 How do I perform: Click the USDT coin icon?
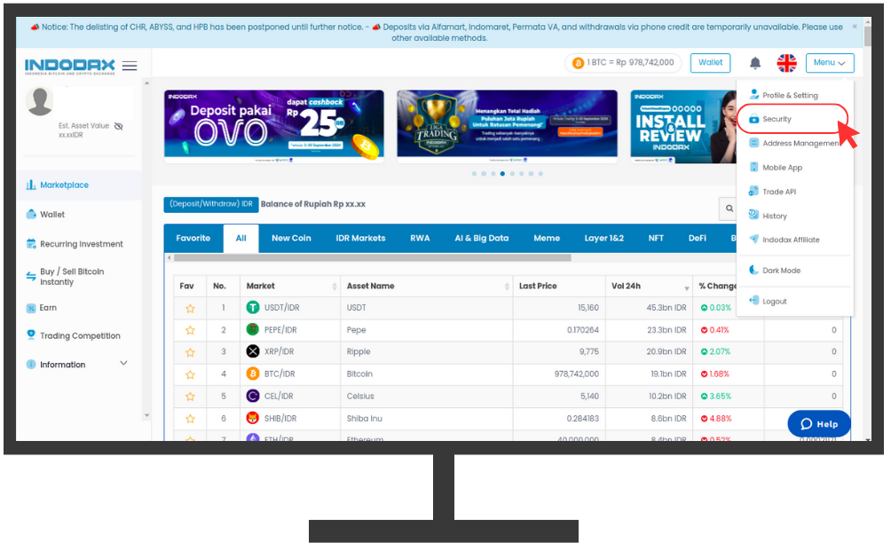coord(253,307)
